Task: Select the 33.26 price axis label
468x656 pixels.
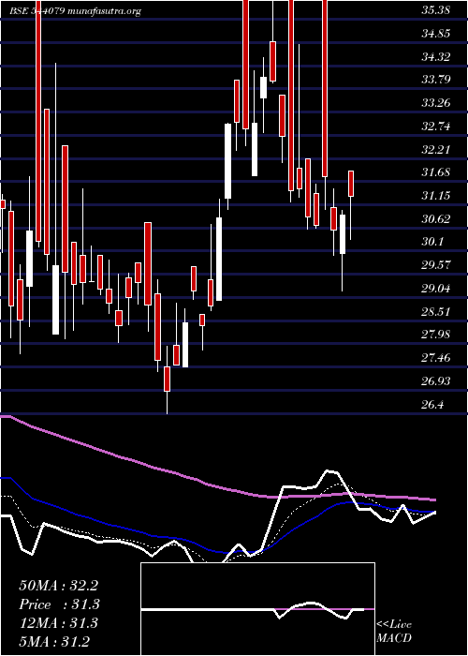Action: point(436,102)
